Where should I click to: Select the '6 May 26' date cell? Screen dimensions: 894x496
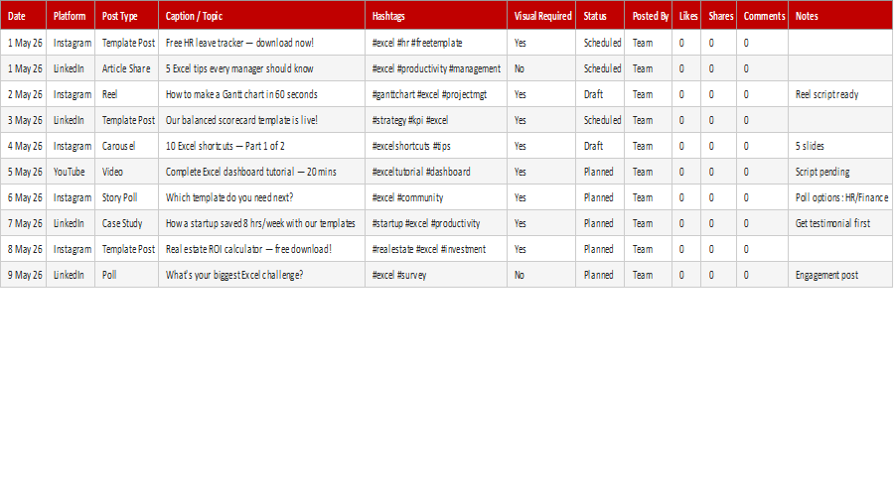[24, 197]
